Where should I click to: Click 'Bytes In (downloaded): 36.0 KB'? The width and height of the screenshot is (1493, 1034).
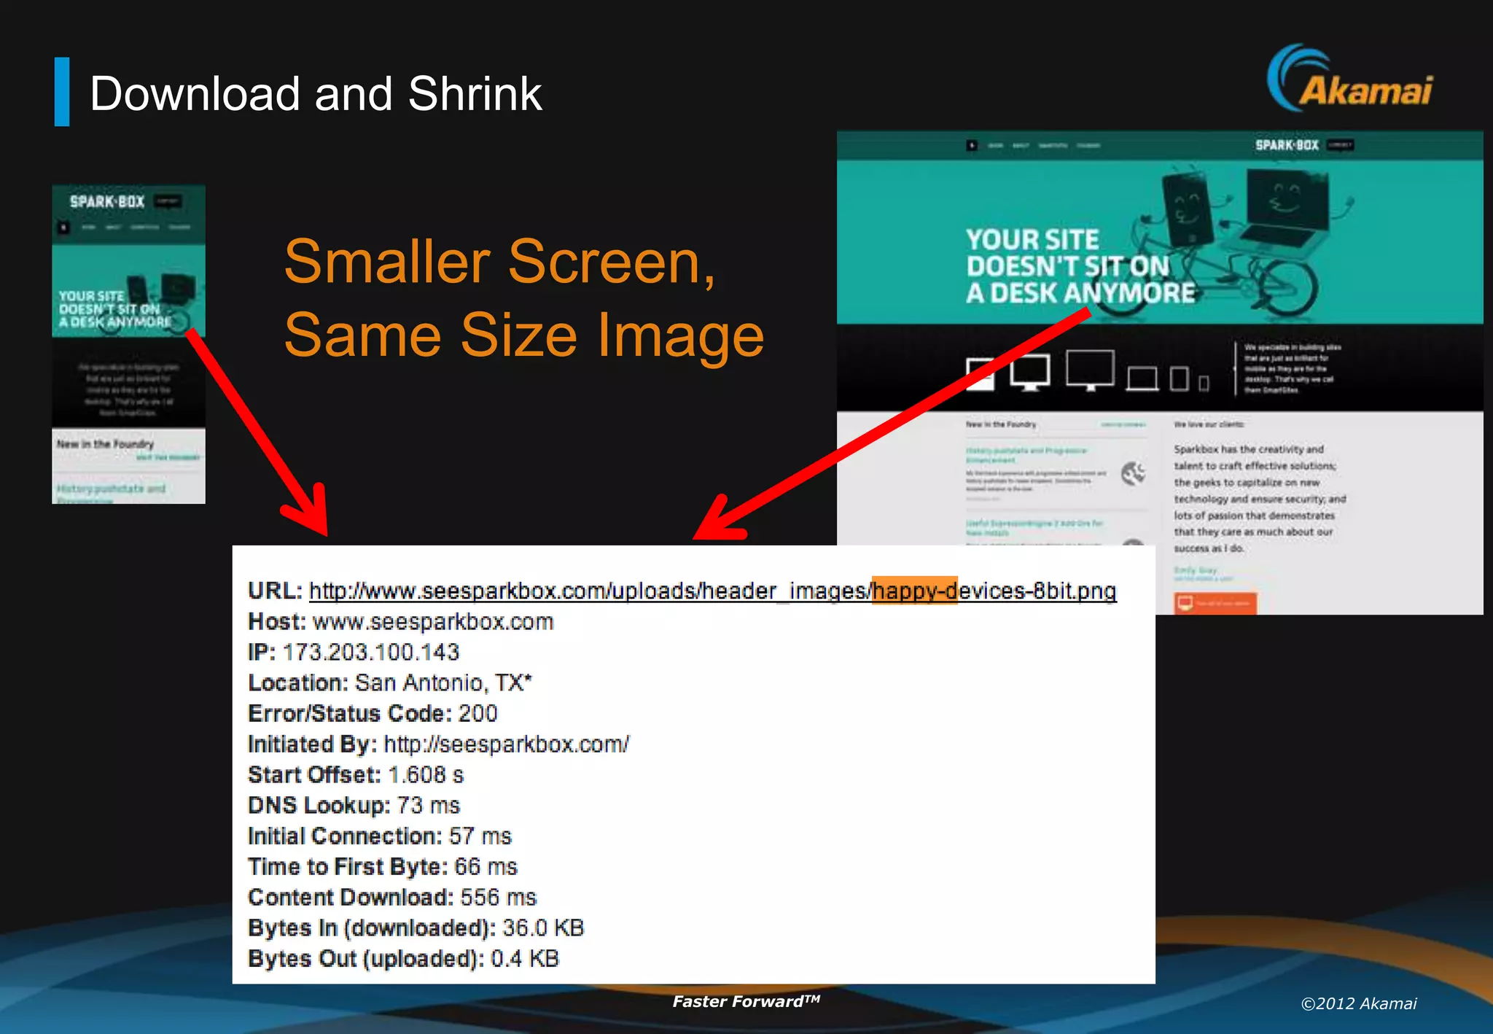pyautogui.click(x=416, y=928)
